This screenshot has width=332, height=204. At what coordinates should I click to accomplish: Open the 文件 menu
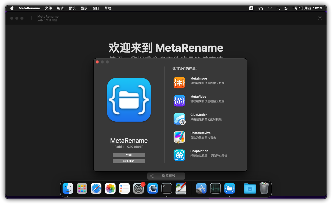(x=48, y=8)
